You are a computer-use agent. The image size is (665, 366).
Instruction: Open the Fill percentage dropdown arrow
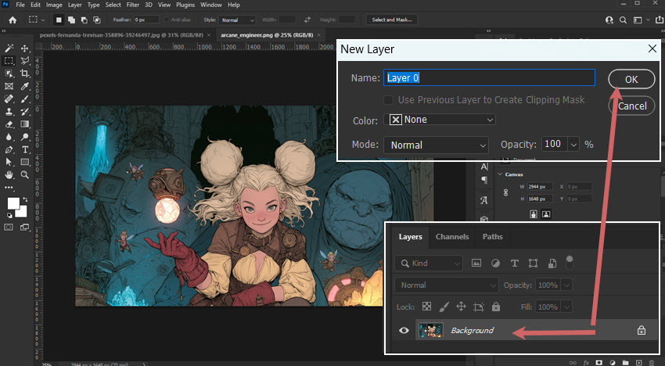coord(567,307)
